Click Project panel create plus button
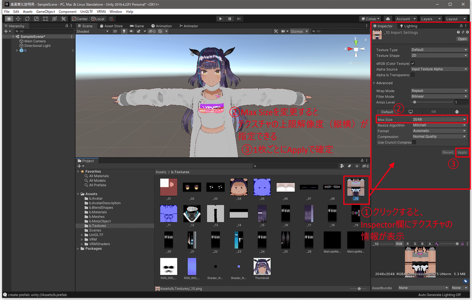The width and height of the screenshot is (472, 300). tap(80, 166)
